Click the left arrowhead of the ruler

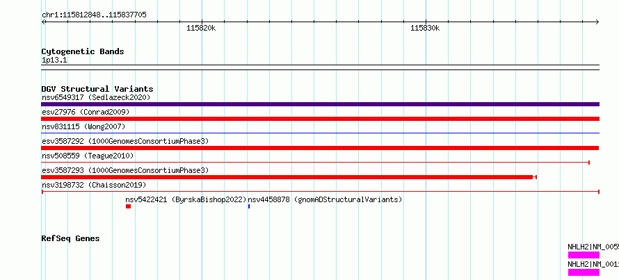pyautogui.click(x=44, y=22)
